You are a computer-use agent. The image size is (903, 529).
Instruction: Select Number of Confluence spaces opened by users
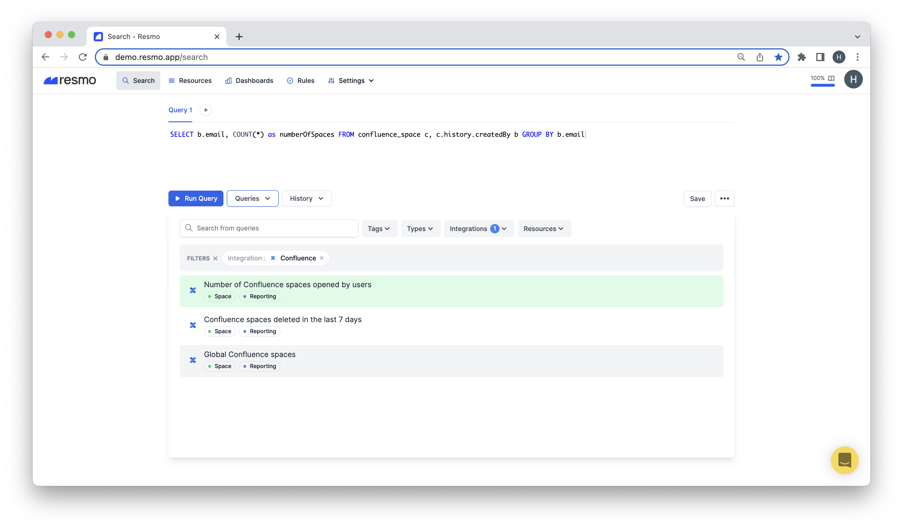452,291
